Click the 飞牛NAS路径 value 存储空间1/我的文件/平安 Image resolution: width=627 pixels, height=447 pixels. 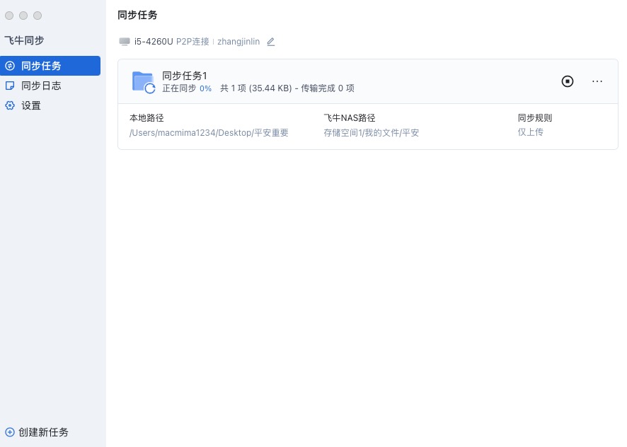[x=372, y=132]
